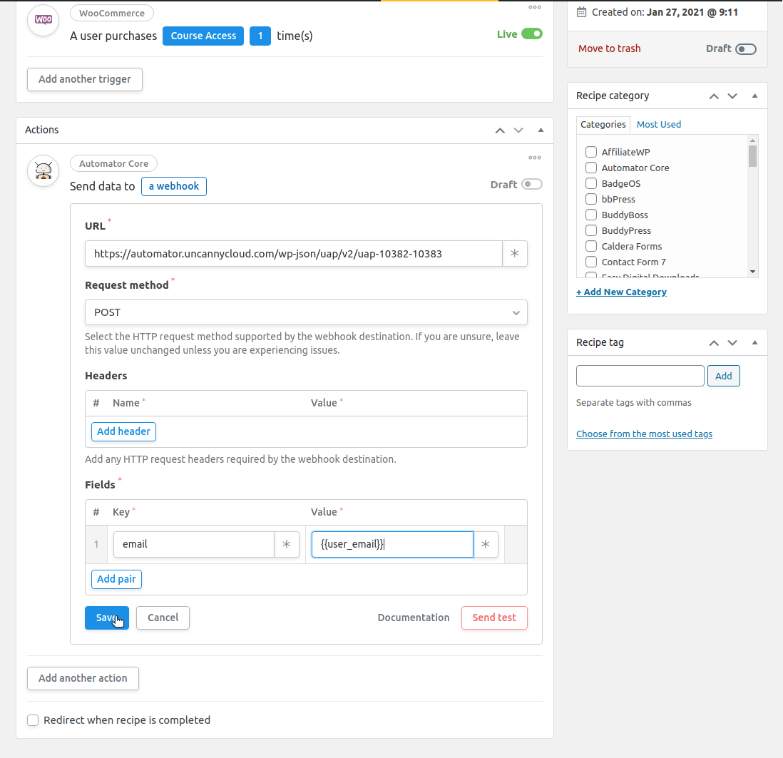Check the BadgeOS category
Screen dimensions: 783x758
[590, 183]
